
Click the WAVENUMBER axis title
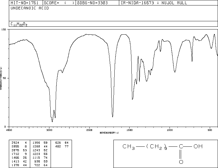(x=109, y=133)
